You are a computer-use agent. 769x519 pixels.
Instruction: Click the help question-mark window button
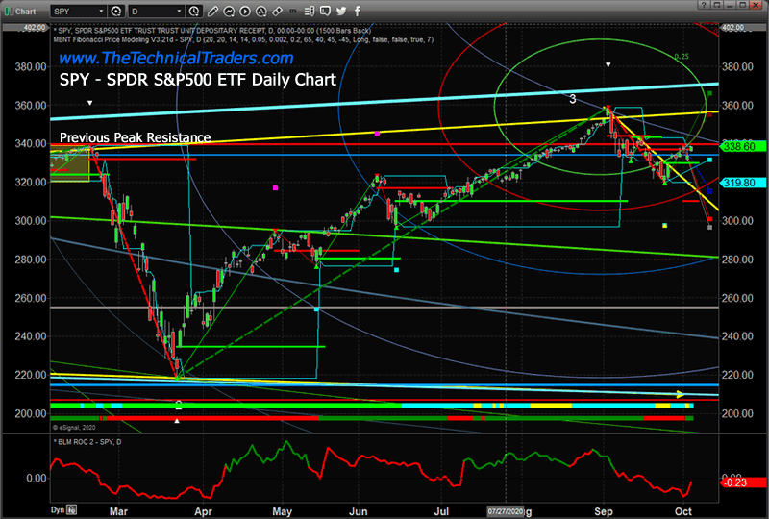coord(705,5)
